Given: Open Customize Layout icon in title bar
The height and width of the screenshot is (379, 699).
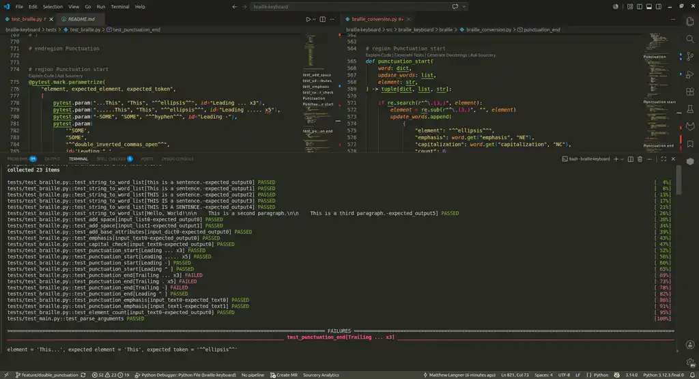Looking at the screenshot, I should (x=630, y=7).
